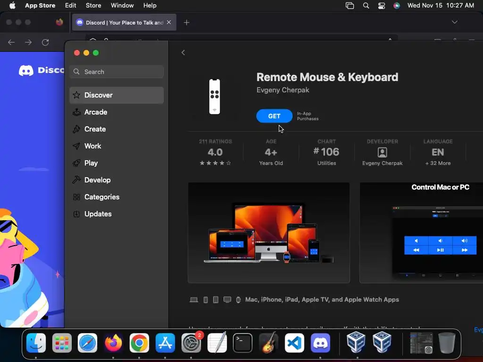Open the Help menu

pyautogui.click(x=150, y=6)
